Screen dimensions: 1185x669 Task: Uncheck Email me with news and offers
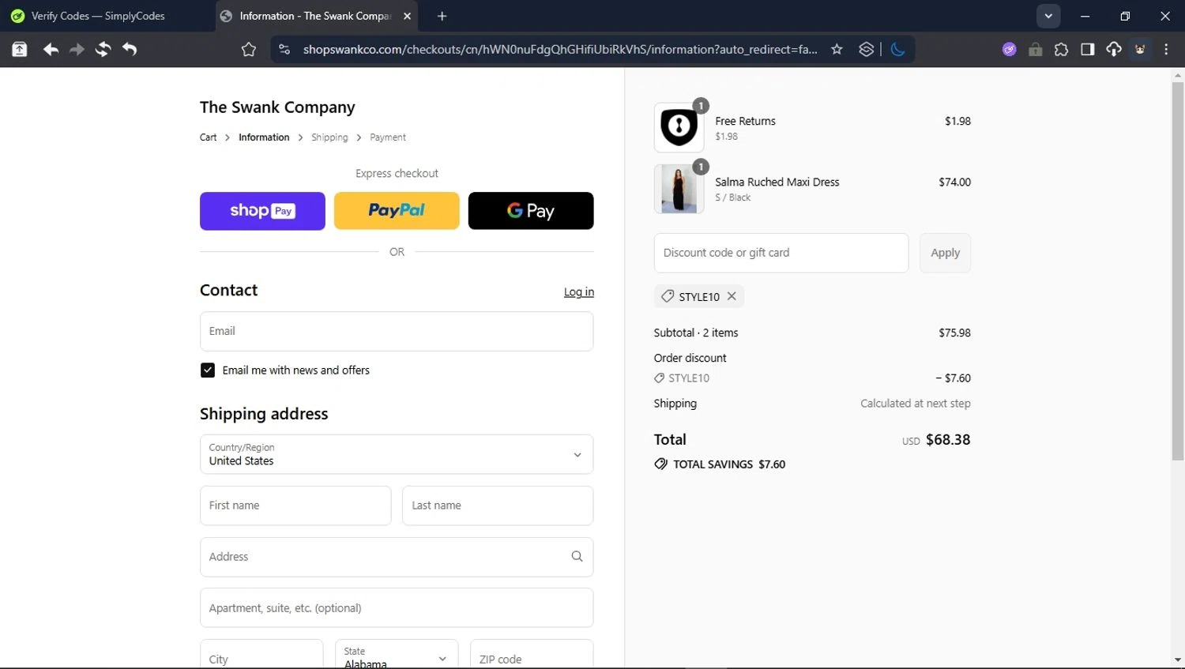tap(208, 370)
